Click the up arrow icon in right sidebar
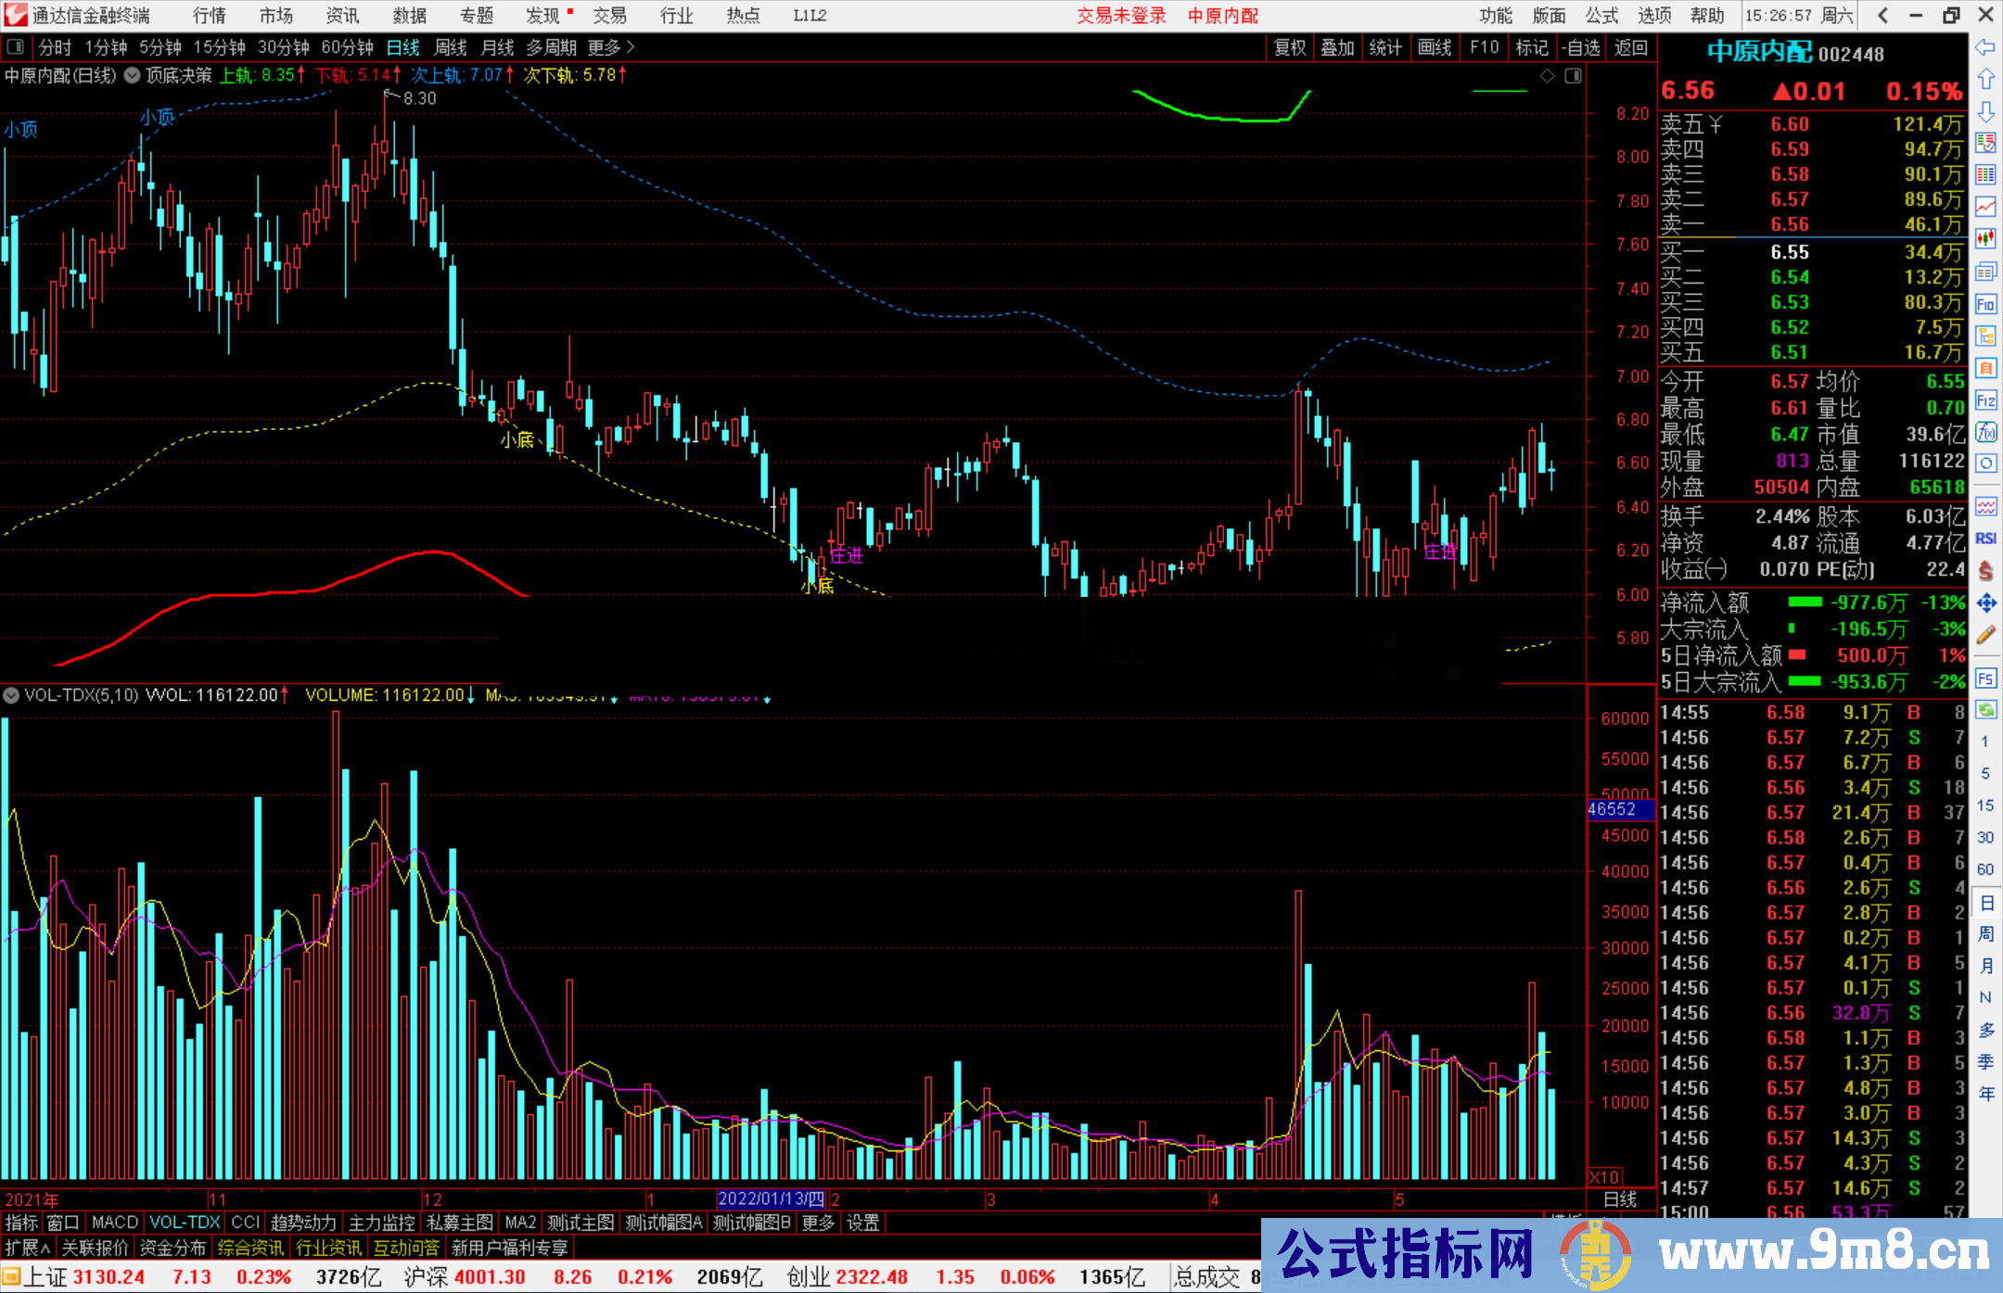2003x1293 pixels. [x=1985, y=79]
